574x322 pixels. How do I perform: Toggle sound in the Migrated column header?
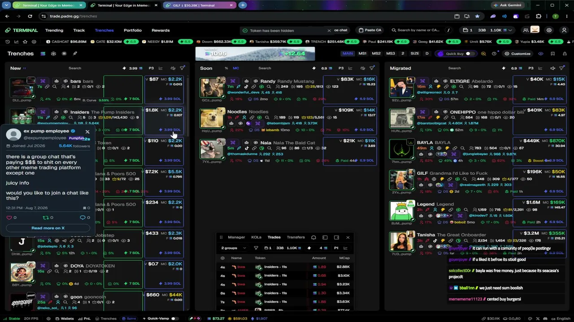(552, 68)
